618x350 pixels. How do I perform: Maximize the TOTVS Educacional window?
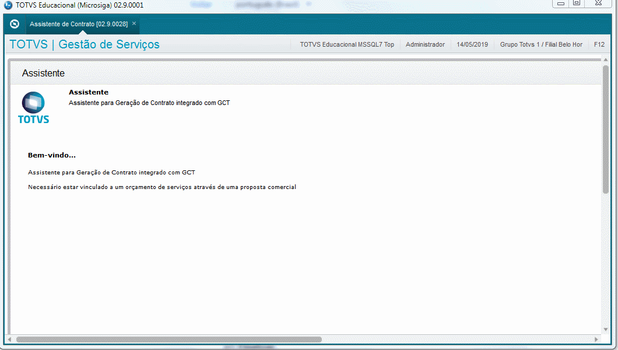pos(577,3)
